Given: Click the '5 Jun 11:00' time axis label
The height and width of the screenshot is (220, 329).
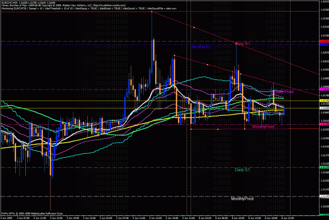Looking at the screenshot, I should coord(139,218).
